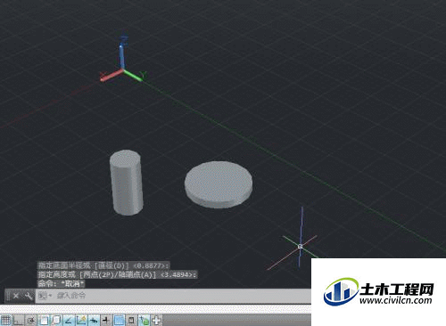Toggle dynamic UCS icon

[81, 320]
